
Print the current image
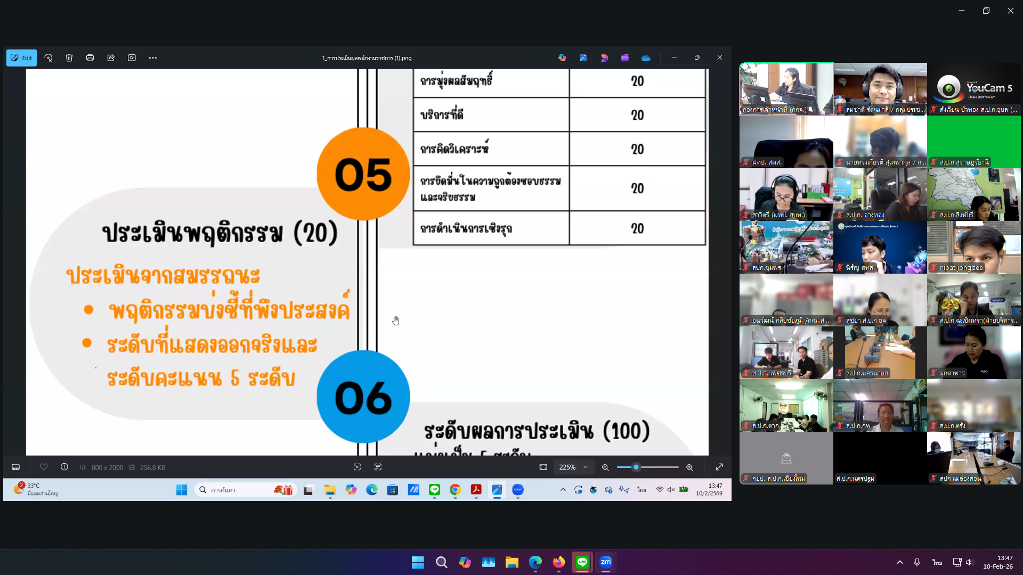pos(90,57)
